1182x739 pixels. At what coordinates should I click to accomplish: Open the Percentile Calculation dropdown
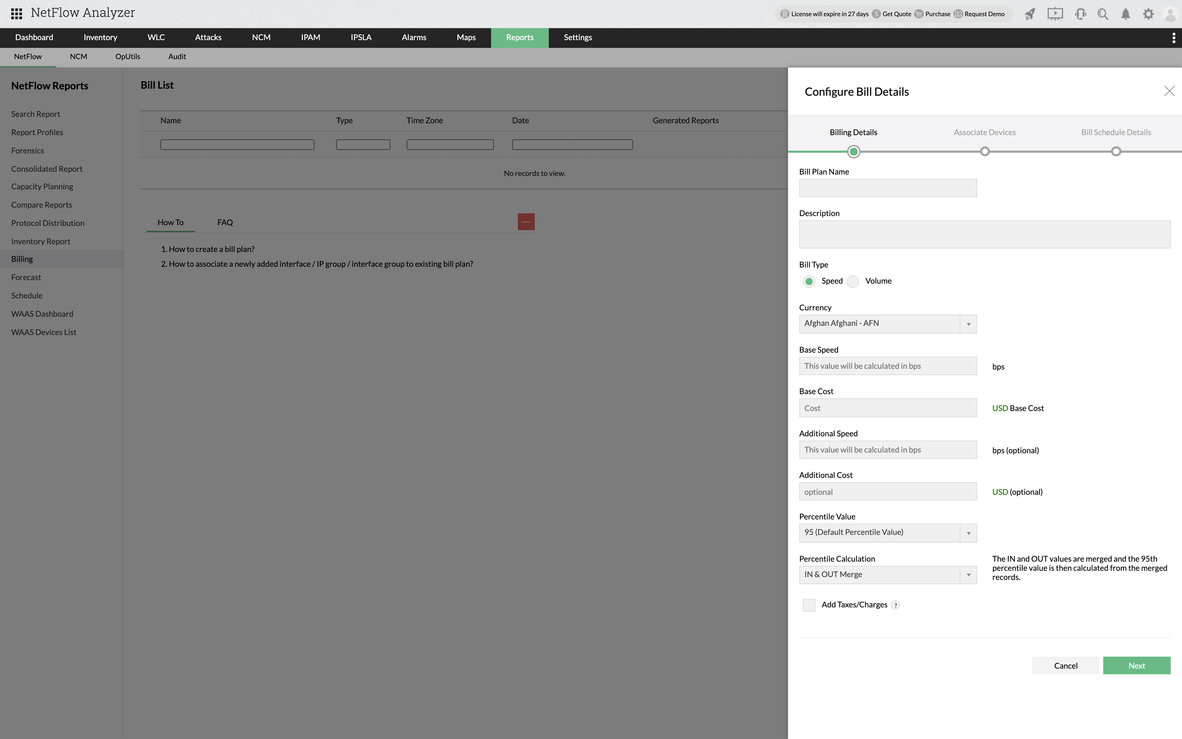pyautogui.click(x=888, y=575)
